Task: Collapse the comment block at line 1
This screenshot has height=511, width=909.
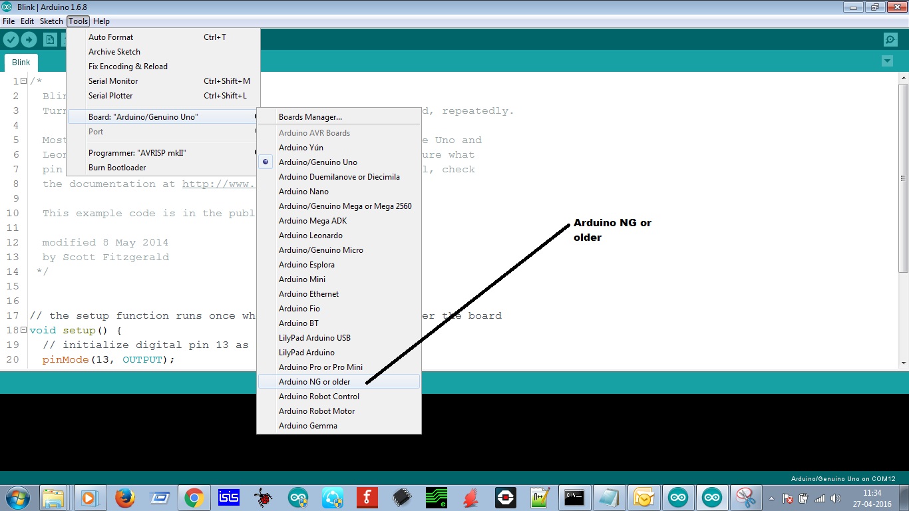Action: pos(23,81)
